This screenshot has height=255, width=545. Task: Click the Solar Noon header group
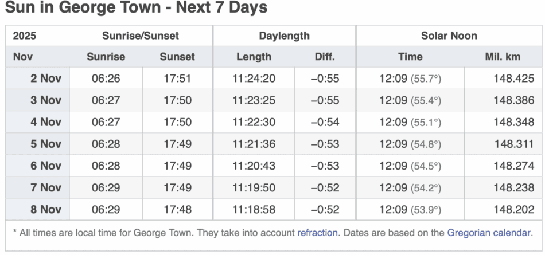[x=449, y=36]
